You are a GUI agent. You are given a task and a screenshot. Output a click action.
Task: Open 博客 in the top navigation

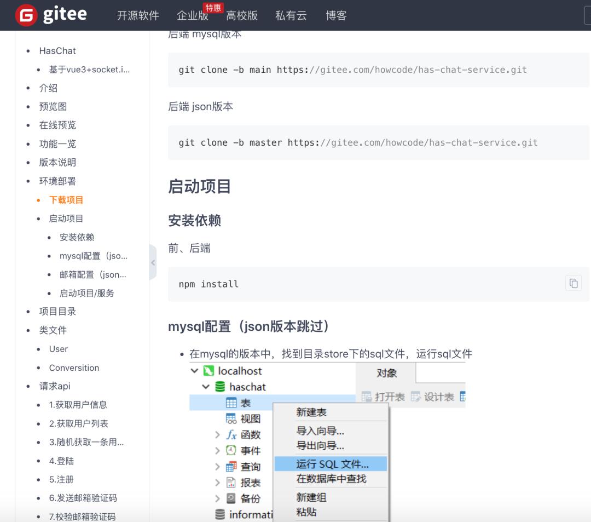[x=336, y=15]
